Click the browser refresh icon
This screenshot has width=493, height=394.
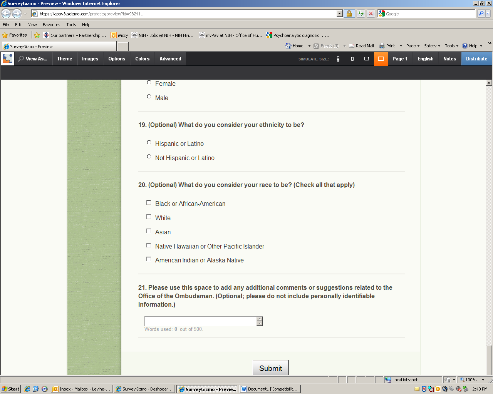361,13
